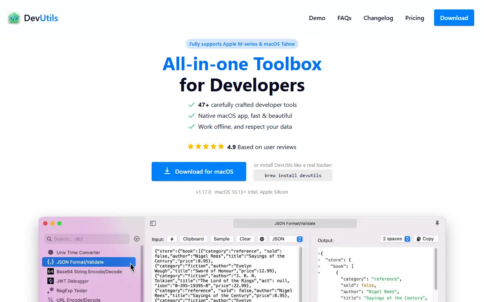
Task: Open the 2 spaces indentation dropdown
Action: [x=396, y=239]
